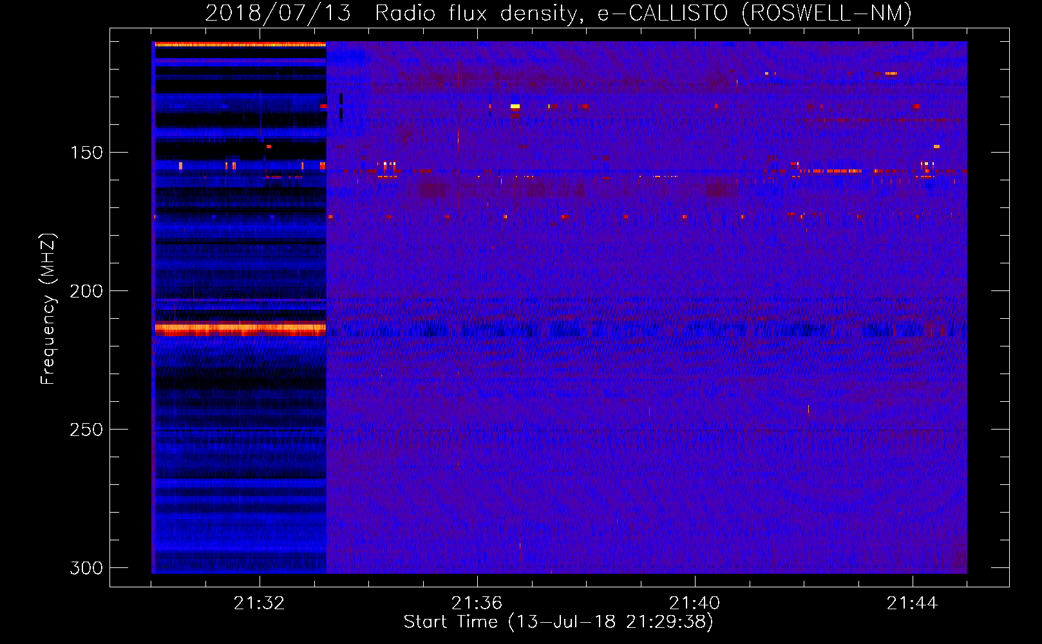Click the "Frequency (MHZ)" y-axis label
Image resolution: width=1042 pixels, height=644 pixels.
point(48,308)
